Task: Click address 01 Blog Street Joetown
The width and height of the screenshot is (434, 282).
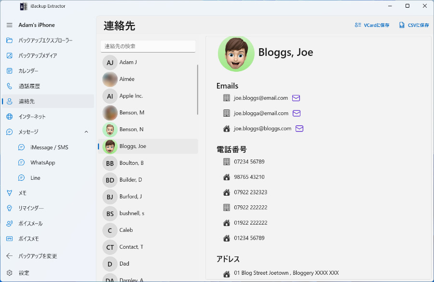Action: tap(286, 273)
